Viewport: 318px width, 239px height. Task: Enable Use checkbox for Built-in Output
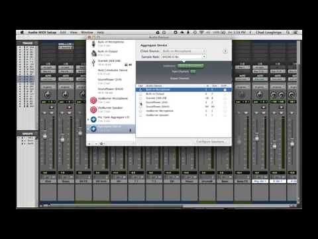(x=140, y=94)
